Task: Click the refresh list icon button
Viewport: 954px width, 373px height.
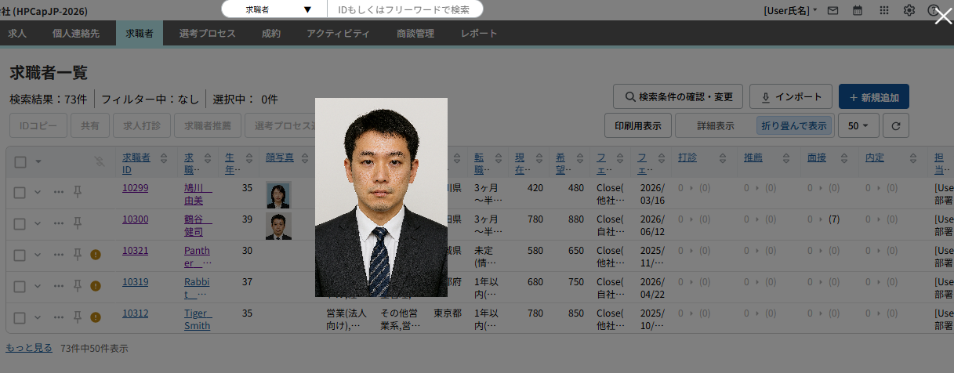Action: (x=896, y=125)
